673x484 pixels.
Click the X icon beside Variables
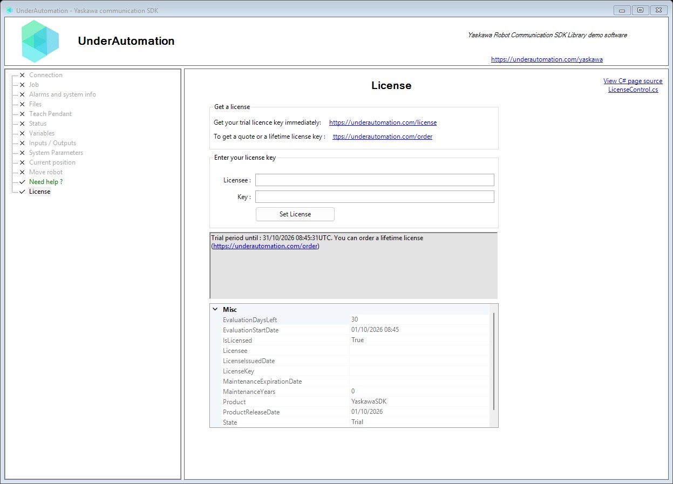pyautogui.click(x=22, y=133)
